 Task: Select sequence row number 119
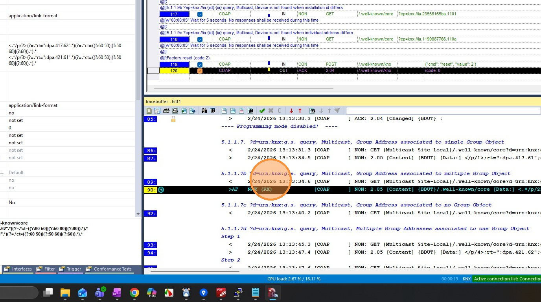(x=174, y=64)
